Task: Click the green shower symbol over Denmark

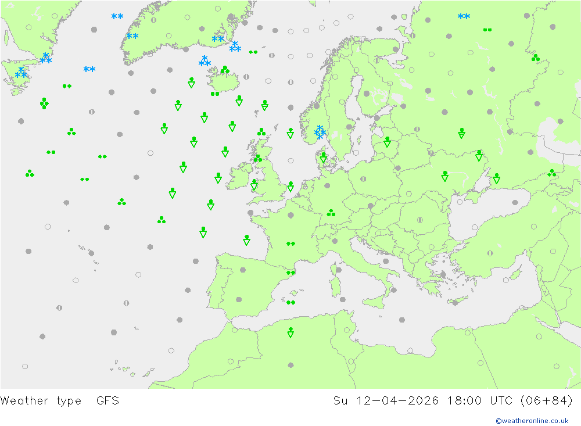Action: point(324,157)
